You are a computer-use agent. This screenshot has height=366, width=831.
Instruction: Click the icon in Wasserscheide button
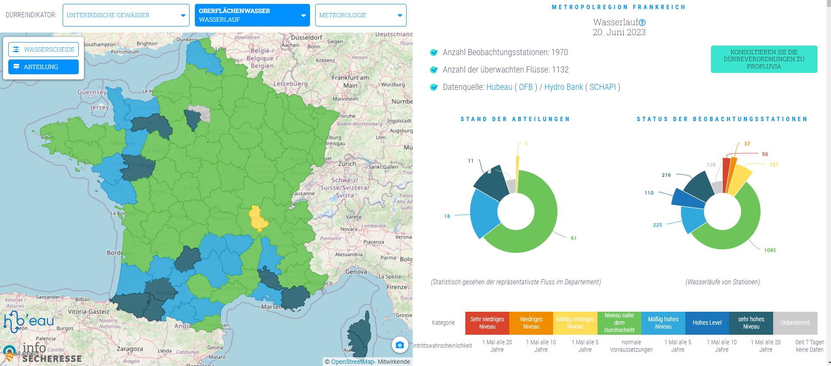[17, 49]
